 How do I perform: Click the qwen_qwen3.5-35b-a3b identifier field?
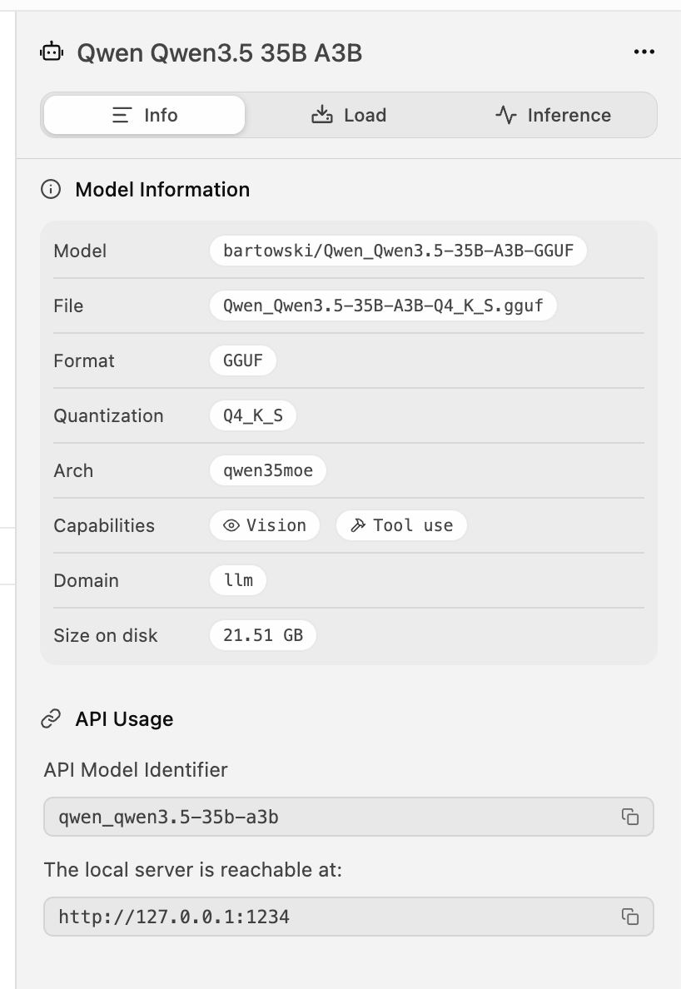point(349,817)
